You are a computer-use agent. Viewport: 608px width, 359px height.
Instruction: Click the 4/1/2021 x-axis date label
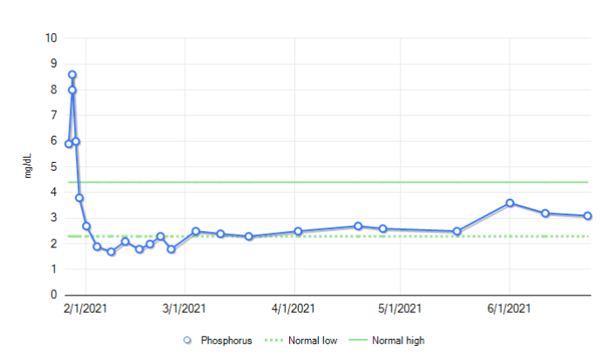click(x=294, y=308)
